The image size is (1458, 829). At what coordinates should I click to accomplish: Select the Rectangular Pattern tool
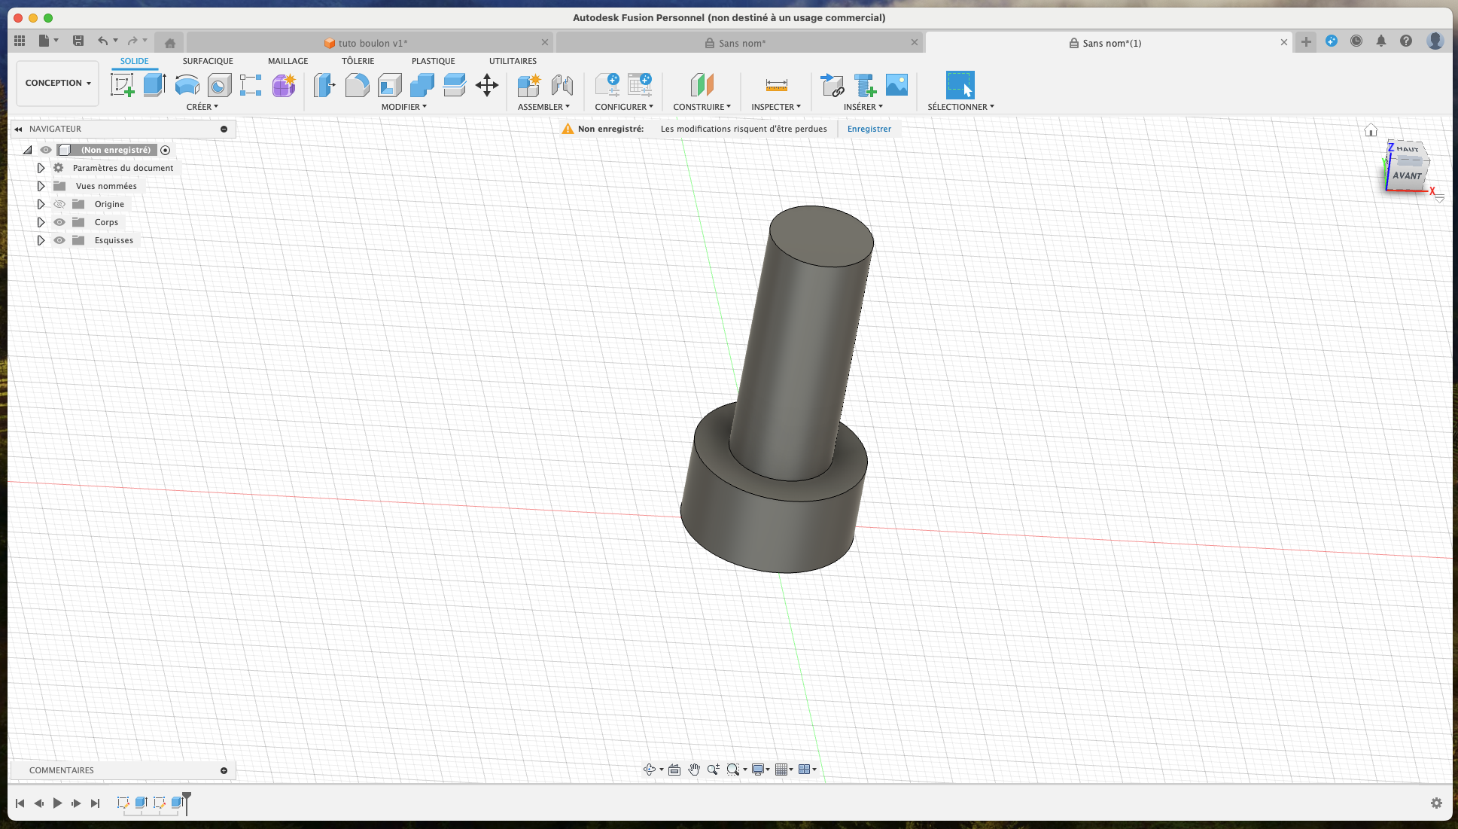point(251,85)
